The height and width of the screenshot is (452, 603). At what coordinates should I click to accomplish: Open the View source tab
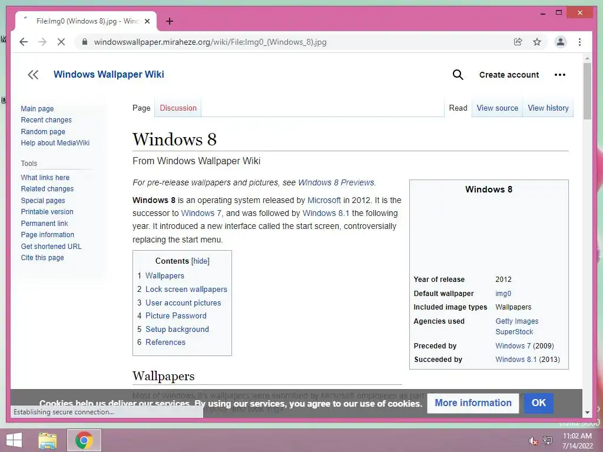tap(497, 108)
